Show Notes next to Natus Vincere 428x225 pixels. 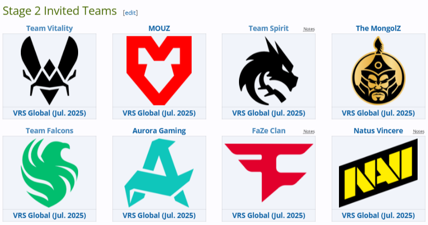click(419, 131)
